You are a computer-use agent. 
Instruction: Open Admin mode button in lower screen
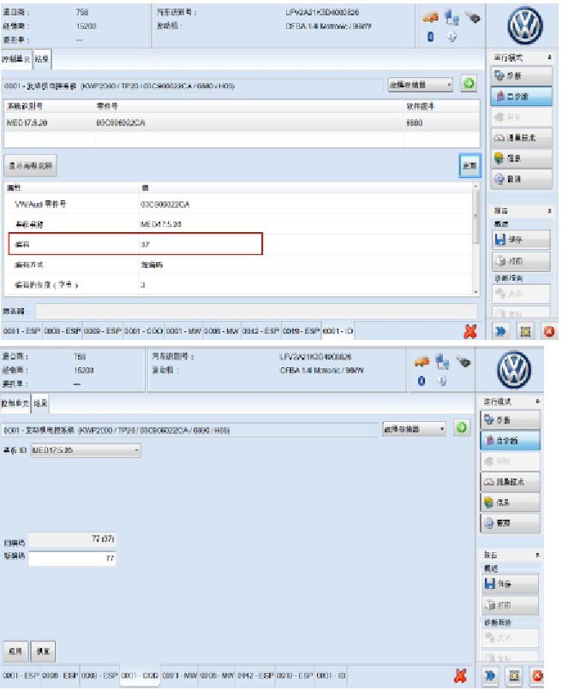click(x=510, y=523)
